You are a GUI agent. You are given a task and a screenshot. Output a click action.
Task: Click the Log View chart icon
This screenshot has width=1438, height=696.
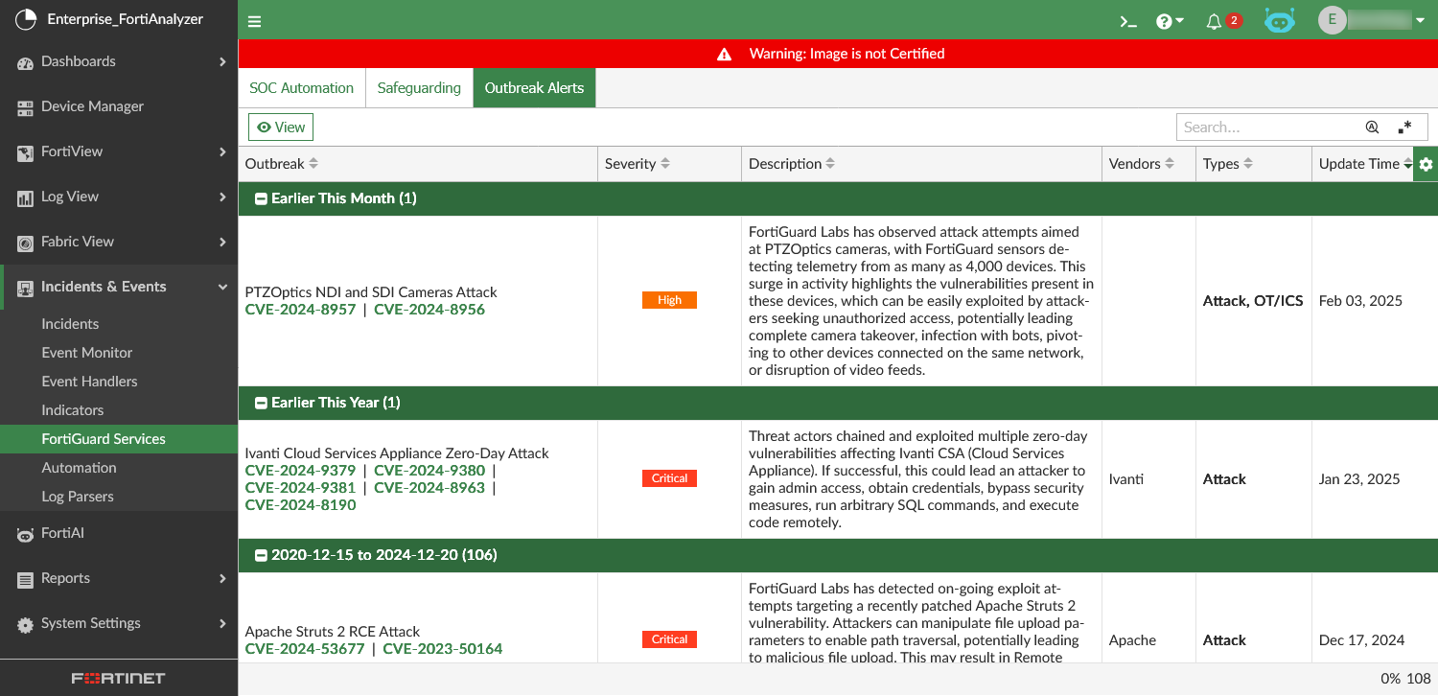(x=26, y=197)
